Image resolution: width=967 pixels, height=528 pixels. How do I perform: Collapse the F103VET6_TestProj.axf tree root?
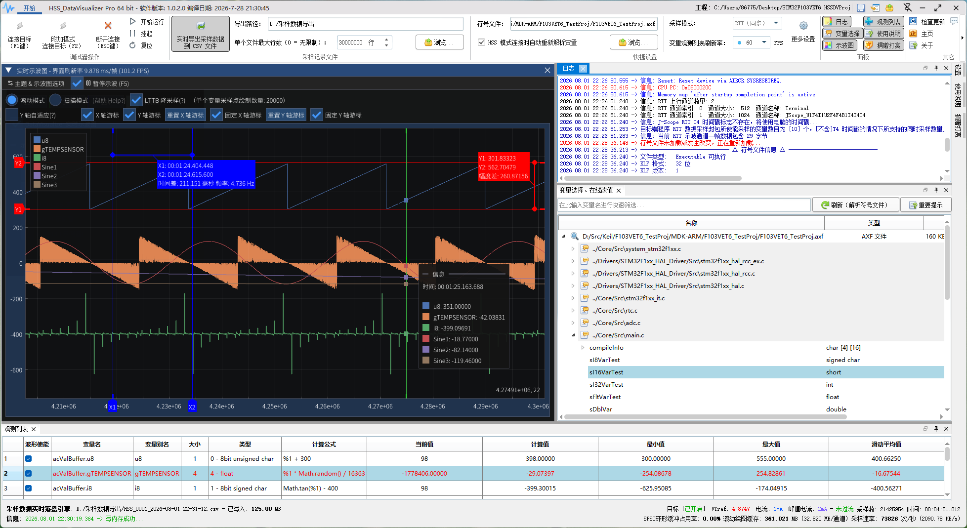[563, 236]
